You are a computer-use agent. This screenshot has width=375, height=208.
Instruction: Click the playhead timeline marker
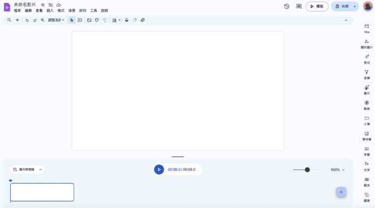coord(10,181)
